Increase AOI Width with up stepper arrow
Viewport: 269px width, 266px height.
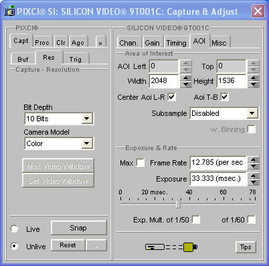point(187,78)
